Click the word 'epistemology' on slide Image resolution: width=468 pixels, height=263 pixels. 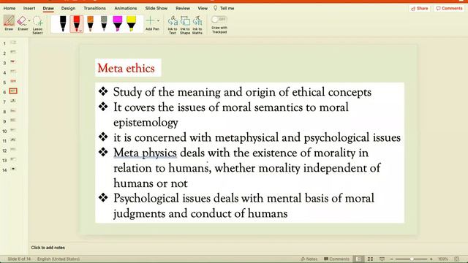(146, 123)
